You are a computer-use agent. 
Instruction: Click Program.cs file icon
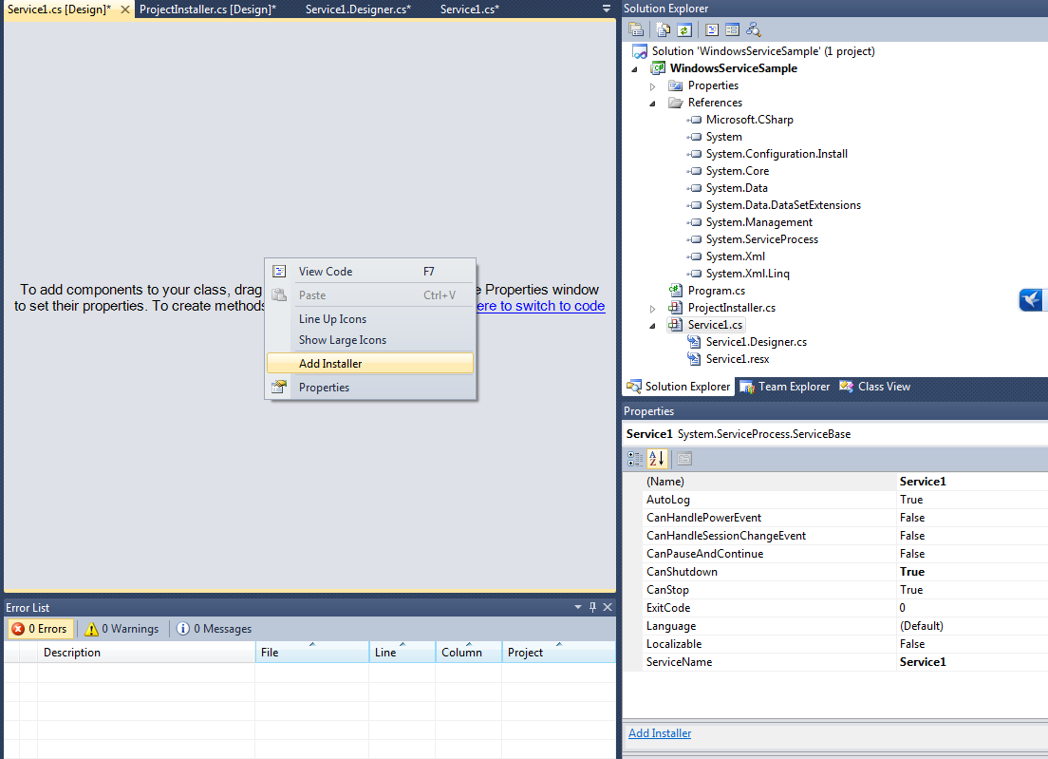(676, 291)
